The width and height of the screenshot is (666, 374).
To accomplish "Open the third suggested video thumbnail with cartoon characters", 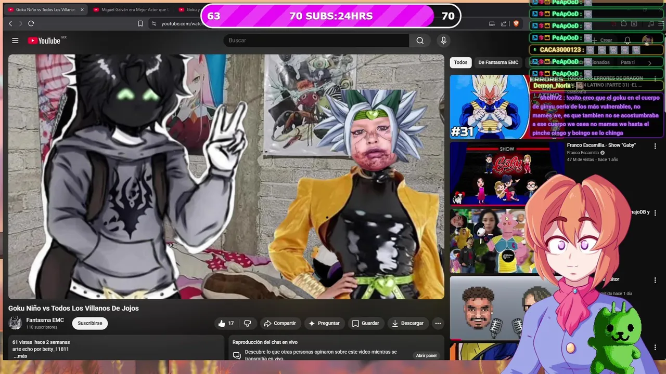I will pos(489,241).
